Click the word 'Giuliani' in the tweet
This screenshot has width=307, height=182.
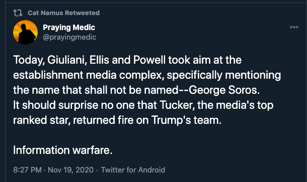coord(67,60)
